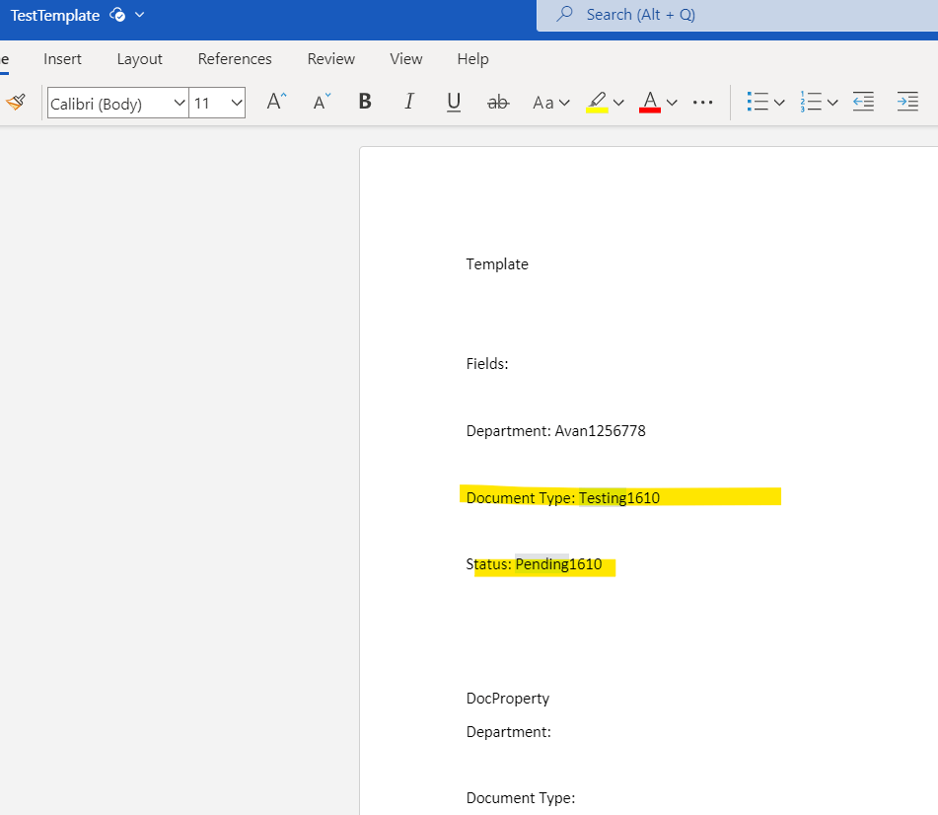Image resolution: width=938 pixels, height=815 pixels.
Task: Apply the red font color
Action: tap(650, 103)
